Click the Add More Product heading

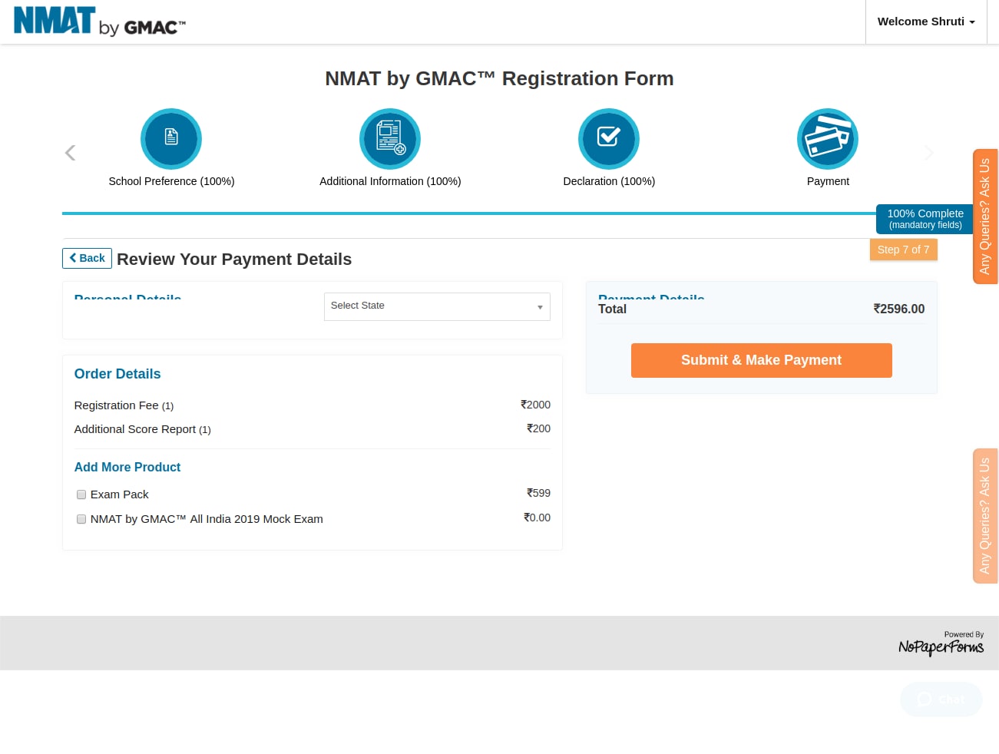(x=127, y=467)
